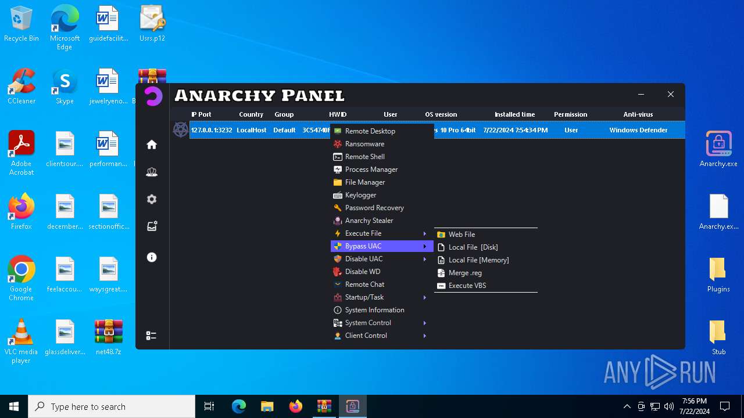
Task: Click the File Manager folder icon
Action: (338, 182)
